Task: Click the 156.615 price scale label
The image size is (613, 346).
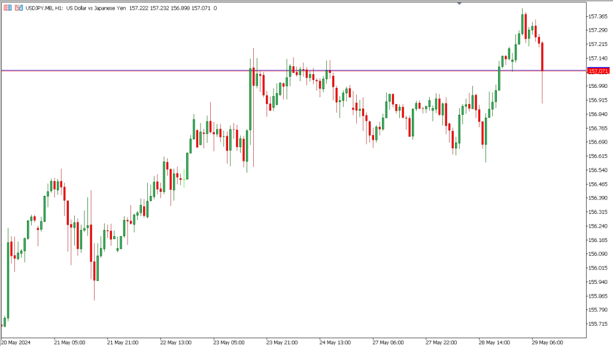Action: [x=598, y=156]
